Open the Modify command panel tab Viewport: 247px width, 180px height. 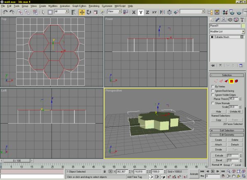point(218,19)
